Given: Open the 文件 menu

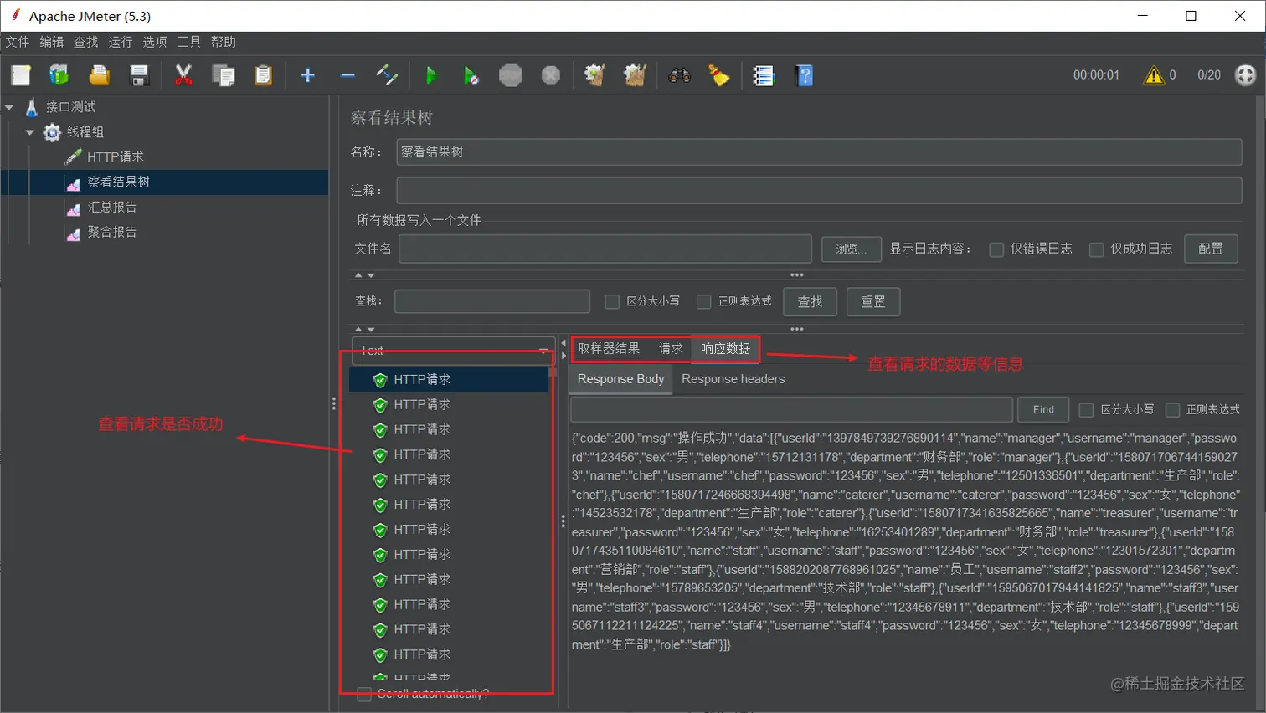Looking at the screenshot, I should point(18,42).
